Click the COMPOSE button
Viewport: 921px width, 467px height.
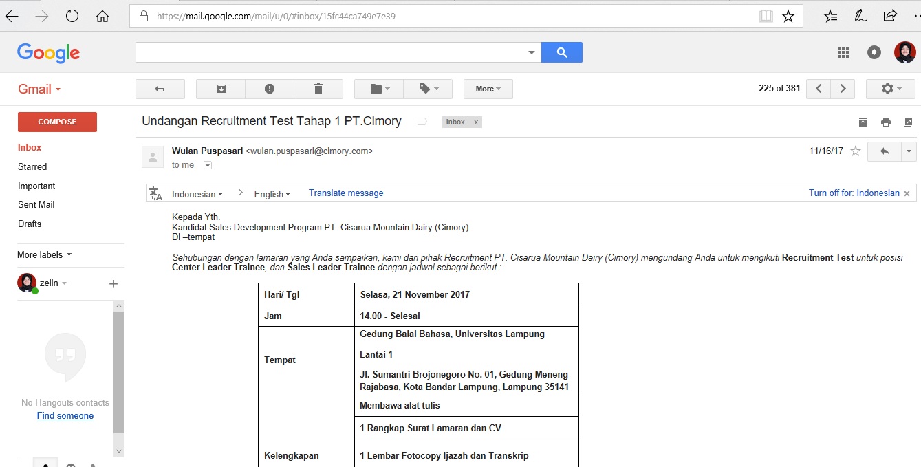tap(57, 122)
